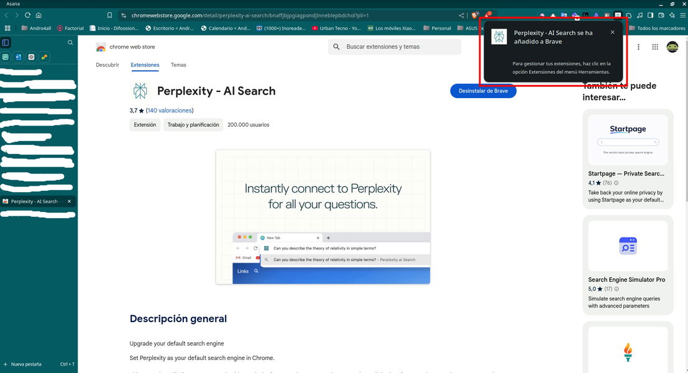Toggle the browser sidebar panel icon
The height and width of the screenshot is (373, 688).
point(650,16)
